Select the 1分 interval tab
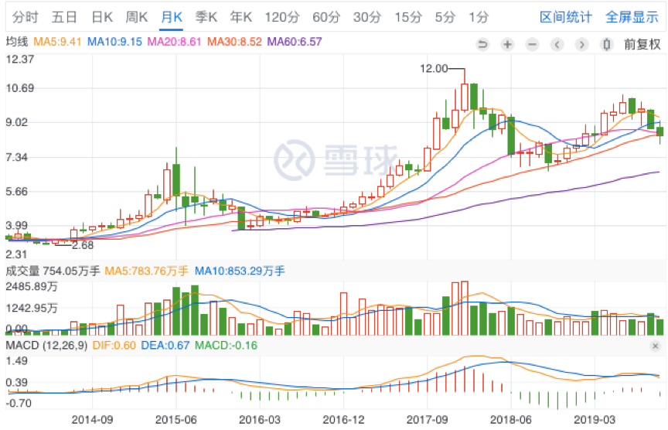 pos(479,18)
